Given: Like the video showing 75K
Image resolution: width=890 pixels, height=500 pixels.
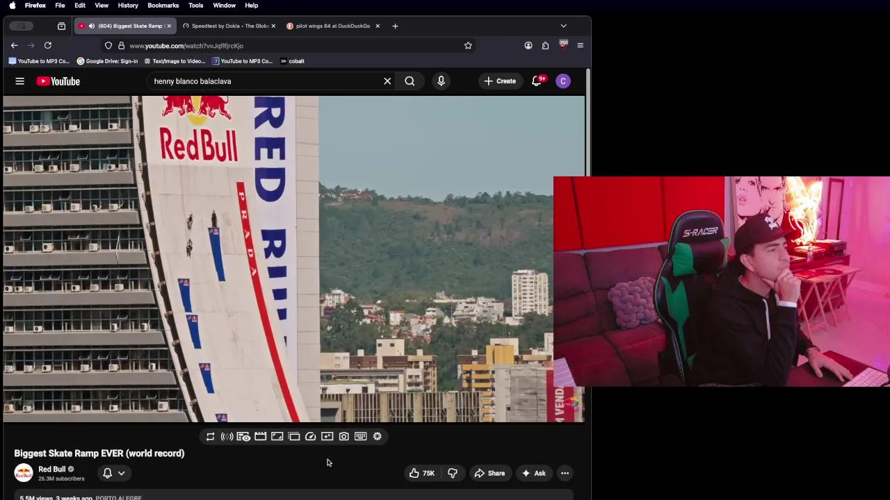Looking at the screenshot, I should point(421,473).
